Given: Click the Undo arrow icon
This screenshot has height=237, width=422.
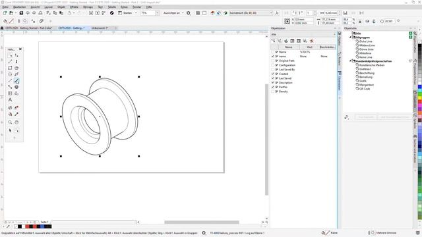Looking at the screenshot, I should pyautogui.click(x=69, y=13).
